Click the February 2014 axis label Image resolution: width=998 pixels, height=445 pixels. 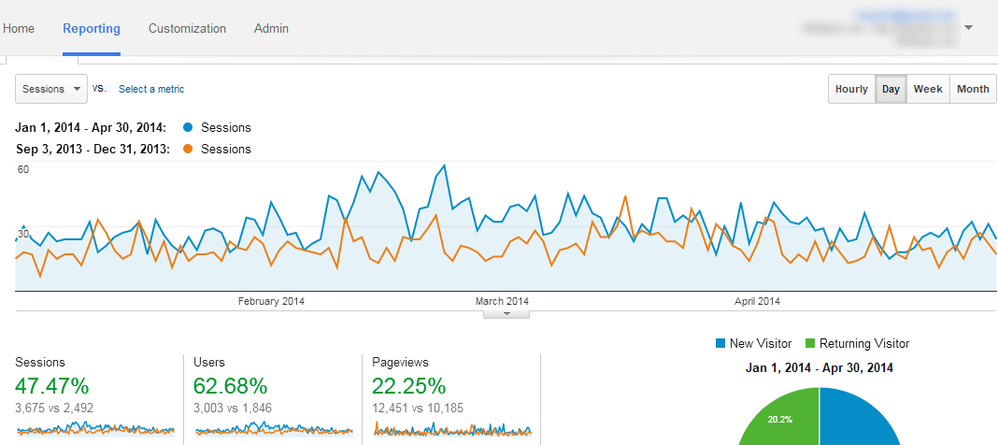click(x=271, y=301)
